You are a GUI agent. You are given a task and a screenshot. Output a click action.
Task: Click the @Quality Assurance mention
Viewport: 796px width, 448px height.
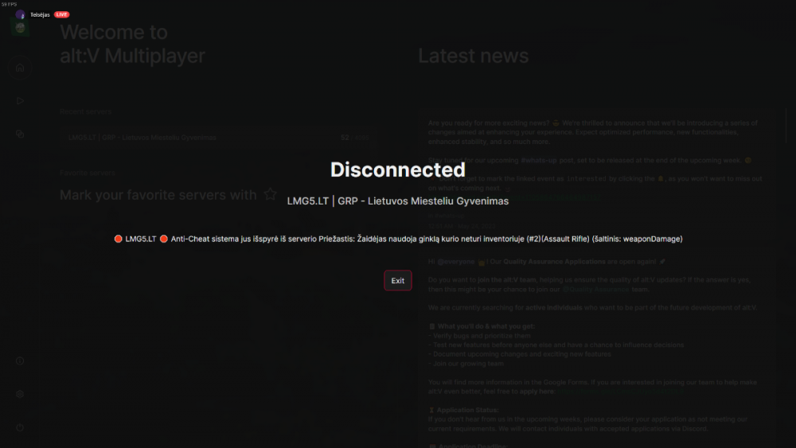595,289
